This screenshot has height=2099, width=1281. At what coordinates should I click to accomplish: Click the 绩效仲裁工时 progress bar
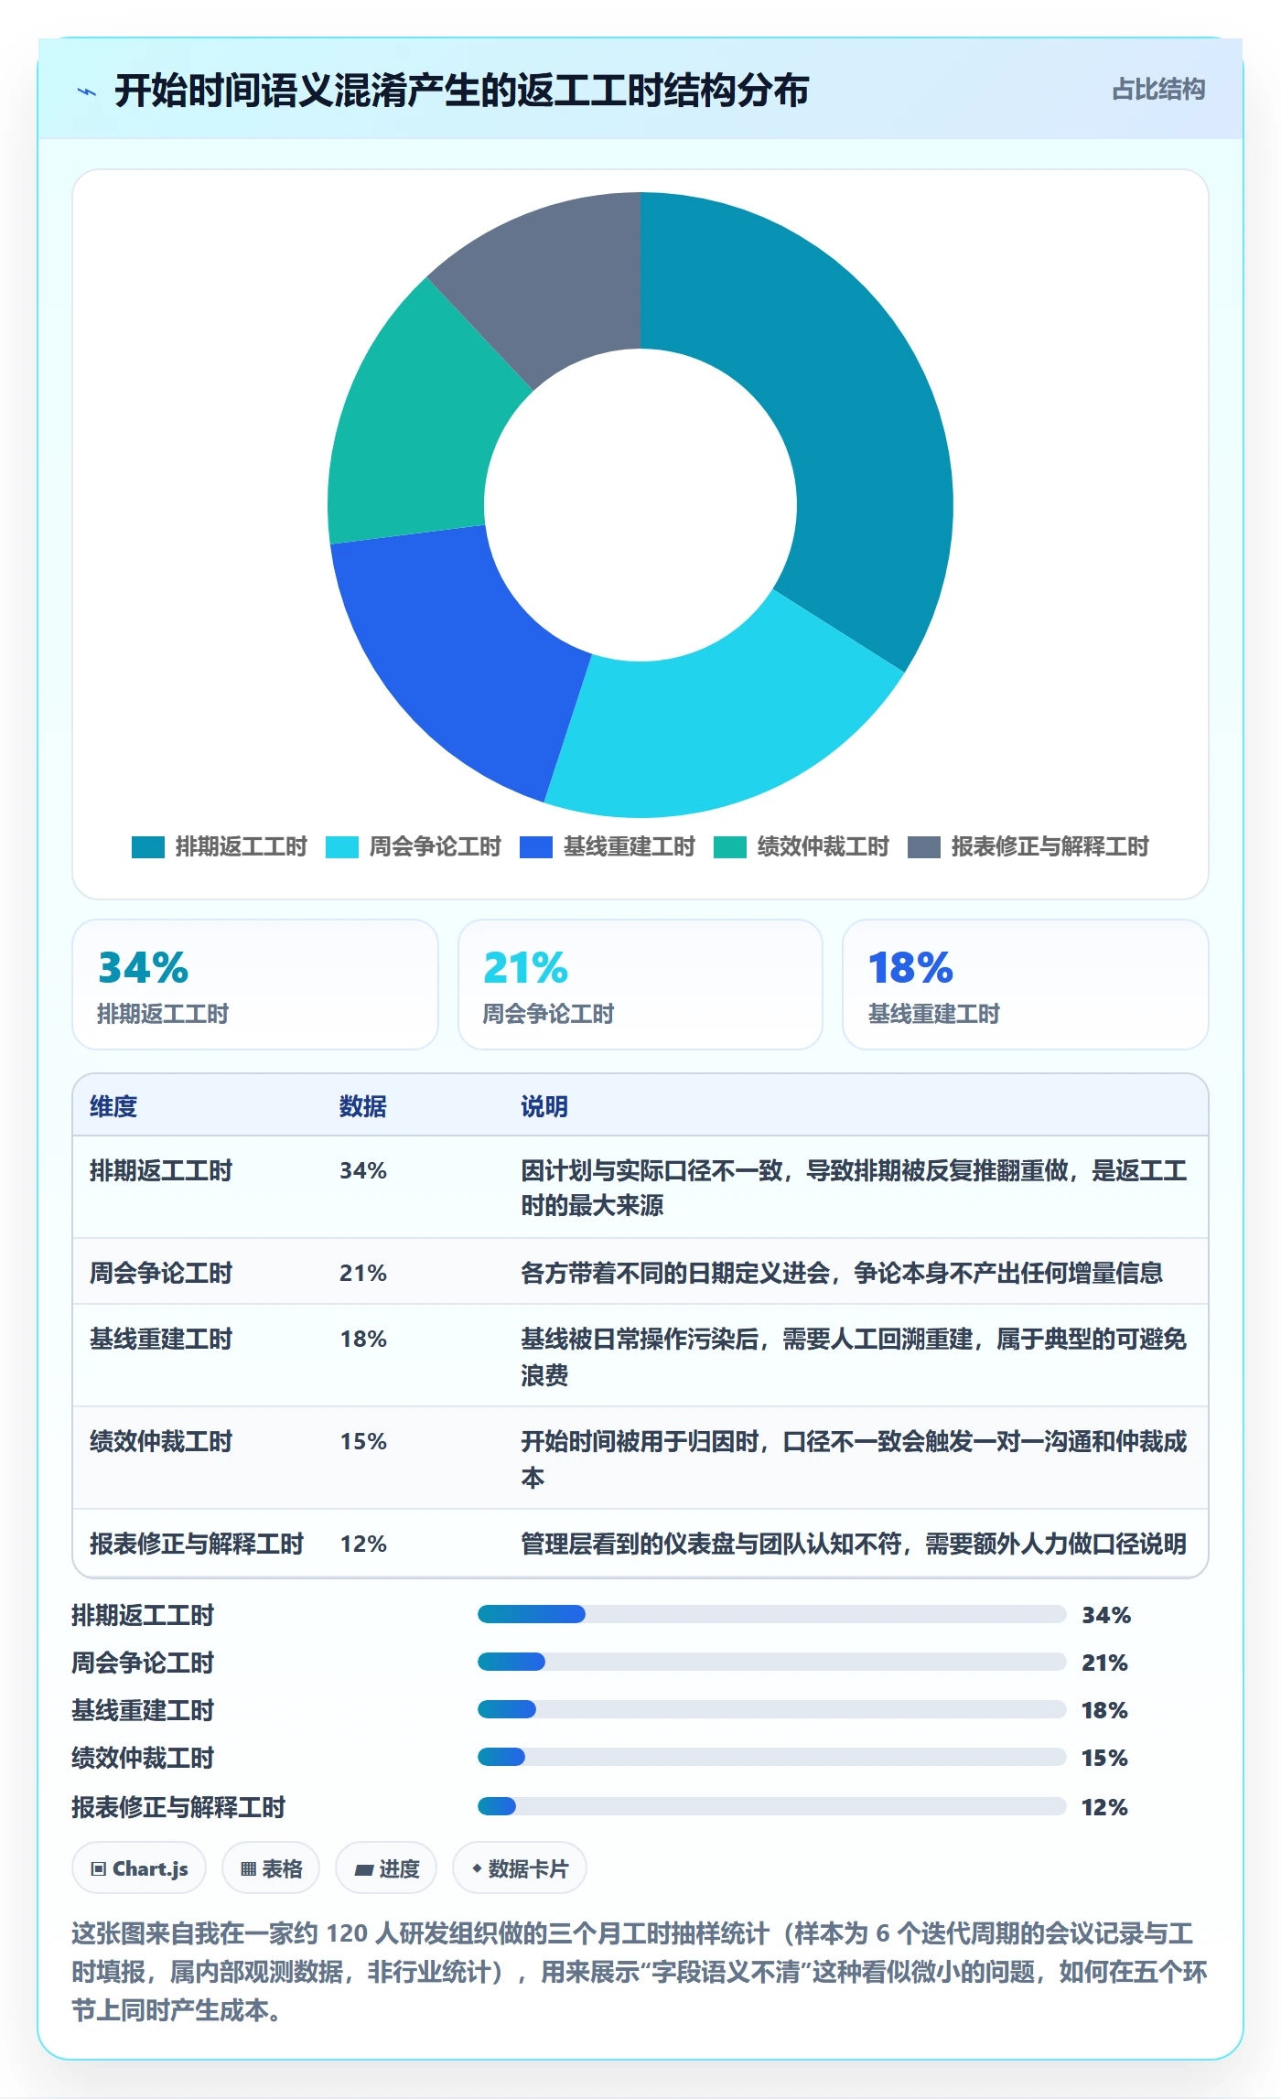pos(772,1757)
